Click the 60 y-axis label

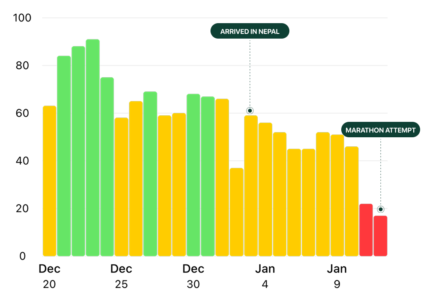(x=22, y=113)
